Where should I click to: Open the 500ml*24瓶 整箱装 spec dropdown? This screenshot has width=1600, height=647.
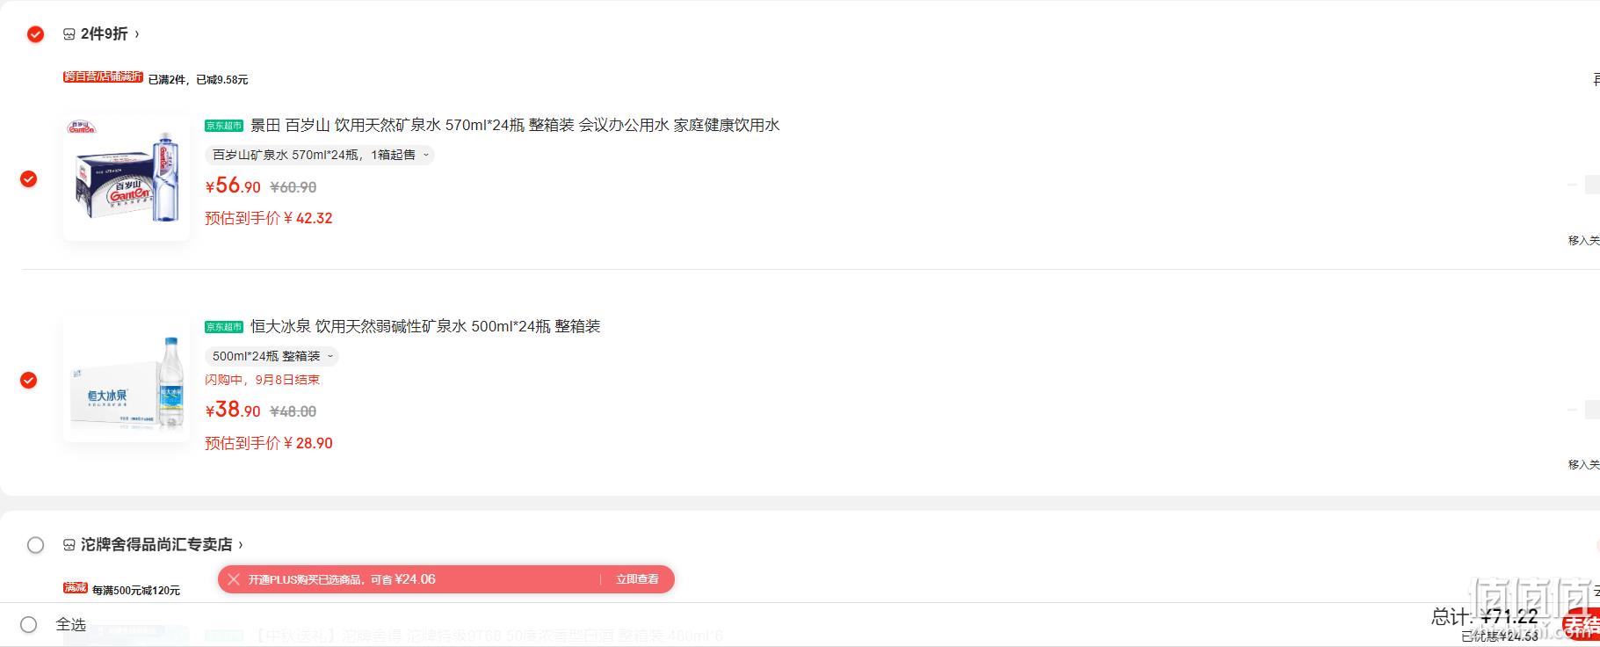pyautogui.click(x=271, y=356)
